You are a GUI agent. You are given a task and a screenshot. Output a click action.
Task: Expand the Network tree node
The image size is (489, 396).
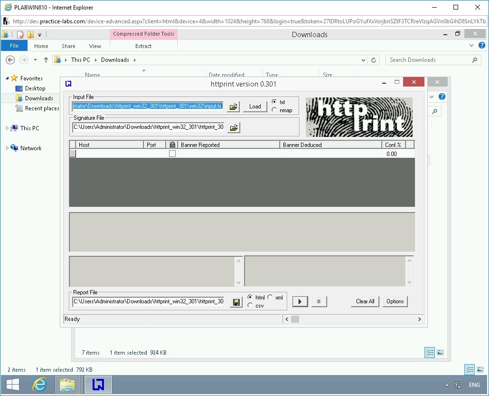coord(7,148)
